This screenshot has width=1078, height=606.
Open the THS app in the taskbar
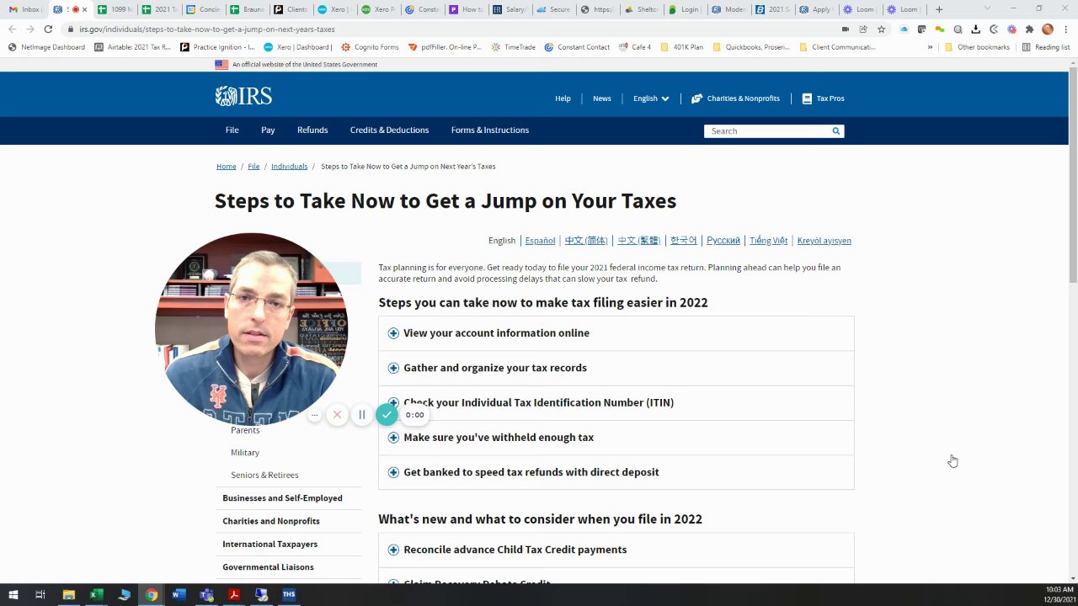tap(289, 595)
